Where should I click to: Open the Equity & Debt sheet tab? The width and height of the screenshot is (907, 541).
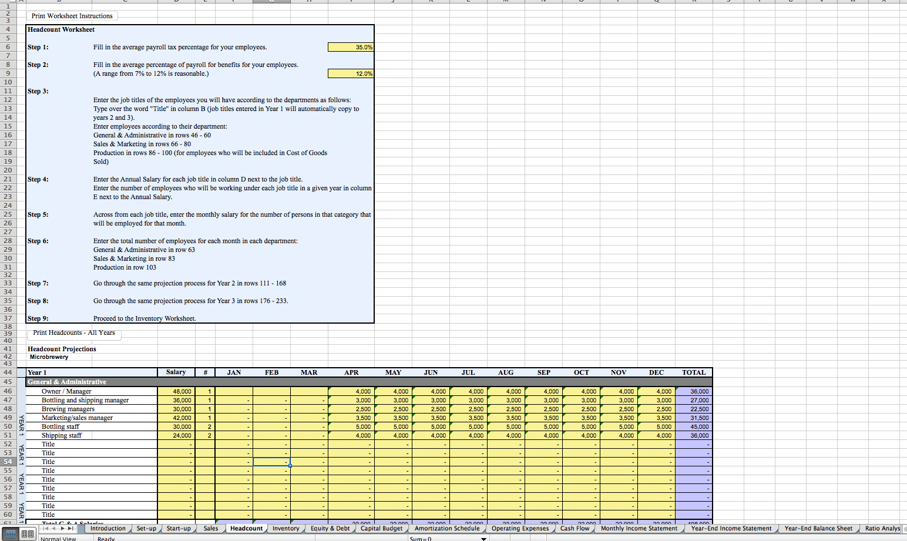(x=330, y=529)
